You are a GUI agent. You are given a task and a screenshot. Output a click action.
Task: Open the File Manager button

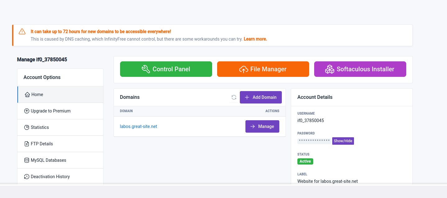[263, 69]
